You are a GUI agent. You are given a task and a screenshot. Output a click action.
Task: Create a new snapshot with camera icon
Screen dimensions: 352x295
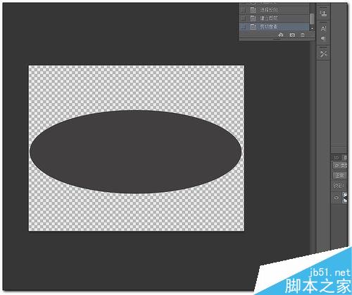(x=291, y=35)
